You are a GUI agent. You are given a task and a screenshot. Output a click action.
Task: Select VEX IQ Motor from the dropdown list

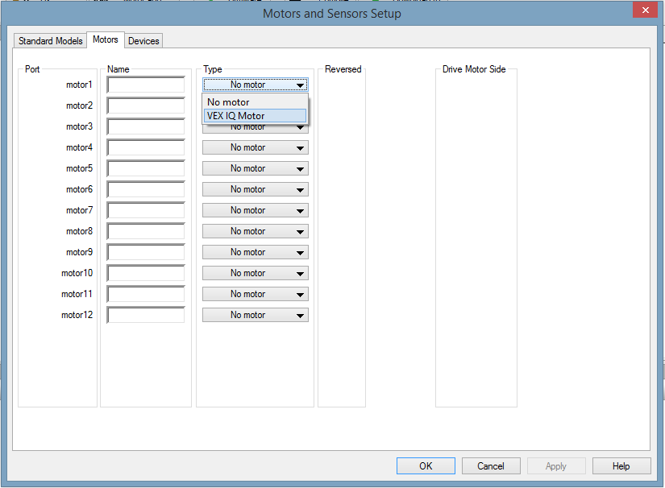(x=255, y=116)
